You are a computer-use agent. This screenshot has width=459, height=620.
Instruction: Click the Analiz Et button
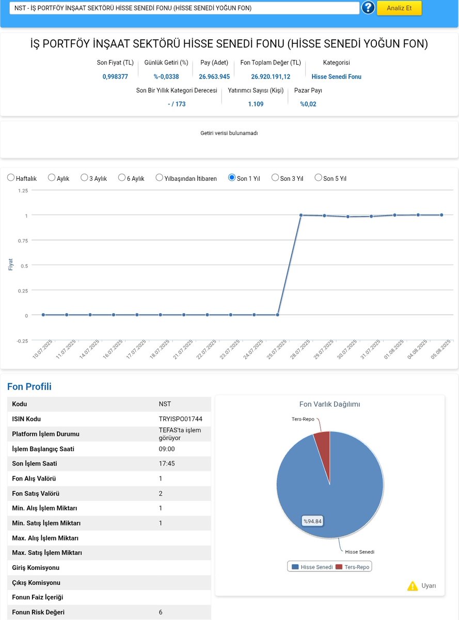coord(399,8)
